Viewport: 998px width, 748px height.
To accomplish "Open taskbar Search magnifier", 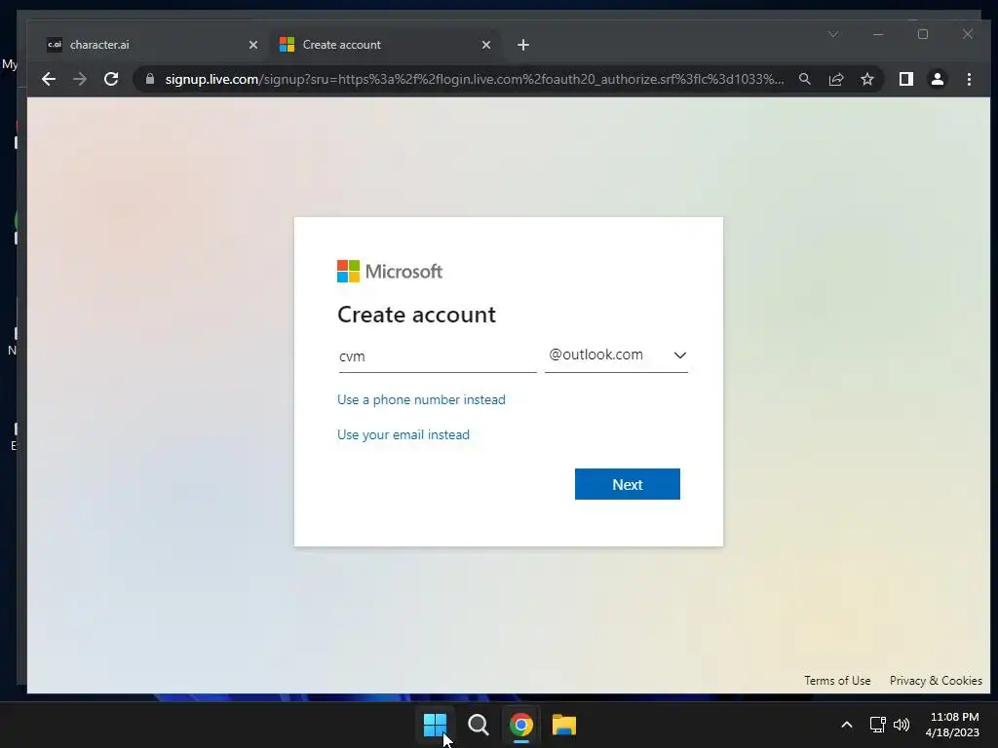I will [478, 725].
